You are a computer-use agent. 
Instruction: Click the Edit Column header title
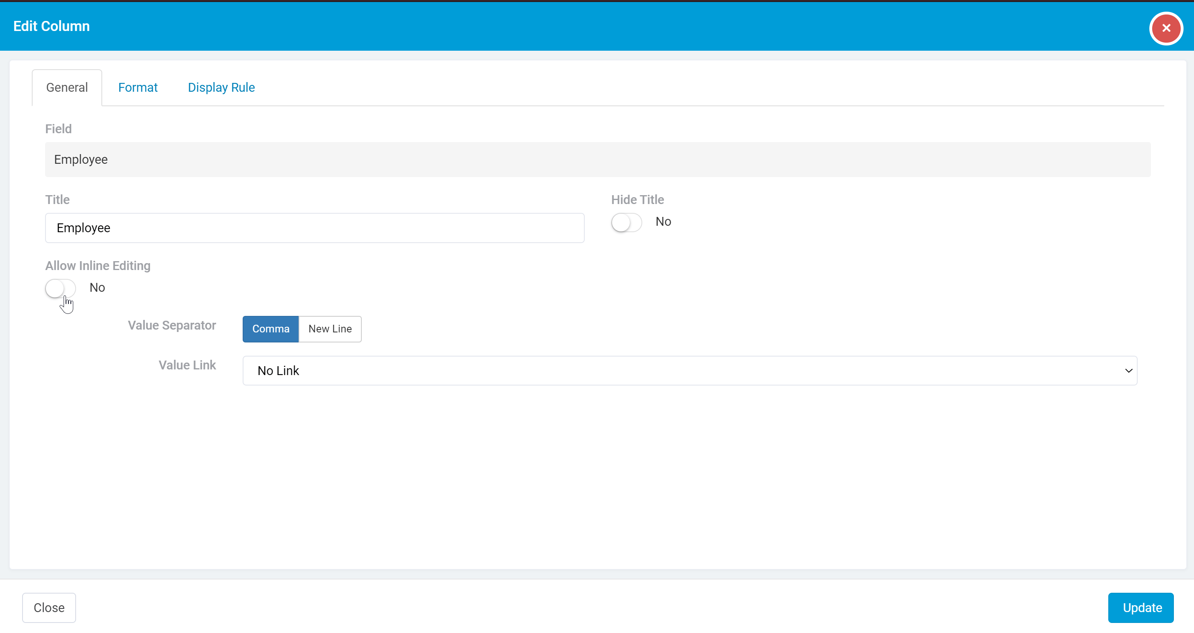(x=52, y=26)
